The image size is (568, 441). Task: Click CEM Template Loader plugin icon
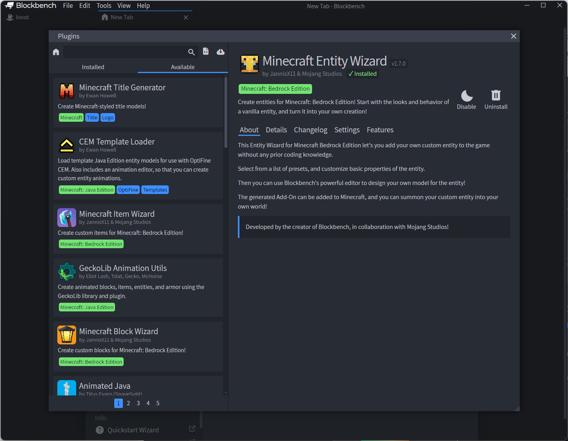67,145
